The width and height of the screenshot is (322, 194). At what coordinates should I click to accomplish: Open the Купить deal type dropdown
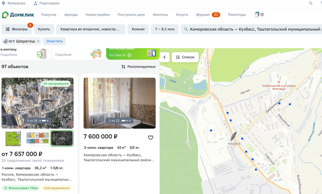(x=44, y=29)
